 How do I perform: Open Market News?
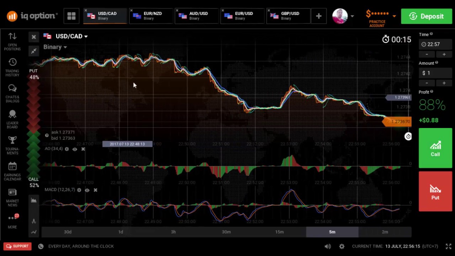click(12, 197)
